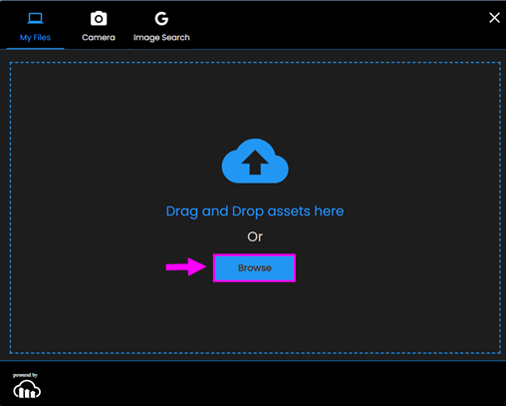The height and width of the screenshot is (406, 506).
Task: Click the powered by text in the footer
Action: point(25,375)
